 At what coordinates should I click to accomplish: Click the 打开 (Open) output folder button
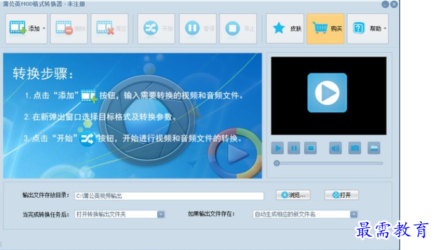click(341, 195)
